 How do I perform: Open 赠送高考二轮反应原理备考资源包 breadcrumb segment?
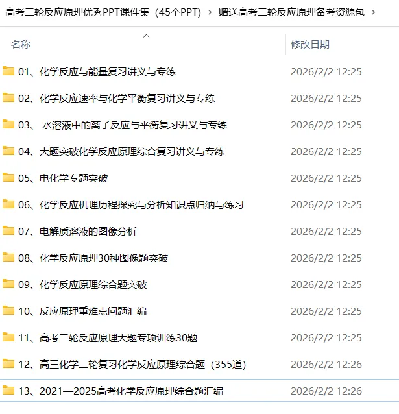291,12
